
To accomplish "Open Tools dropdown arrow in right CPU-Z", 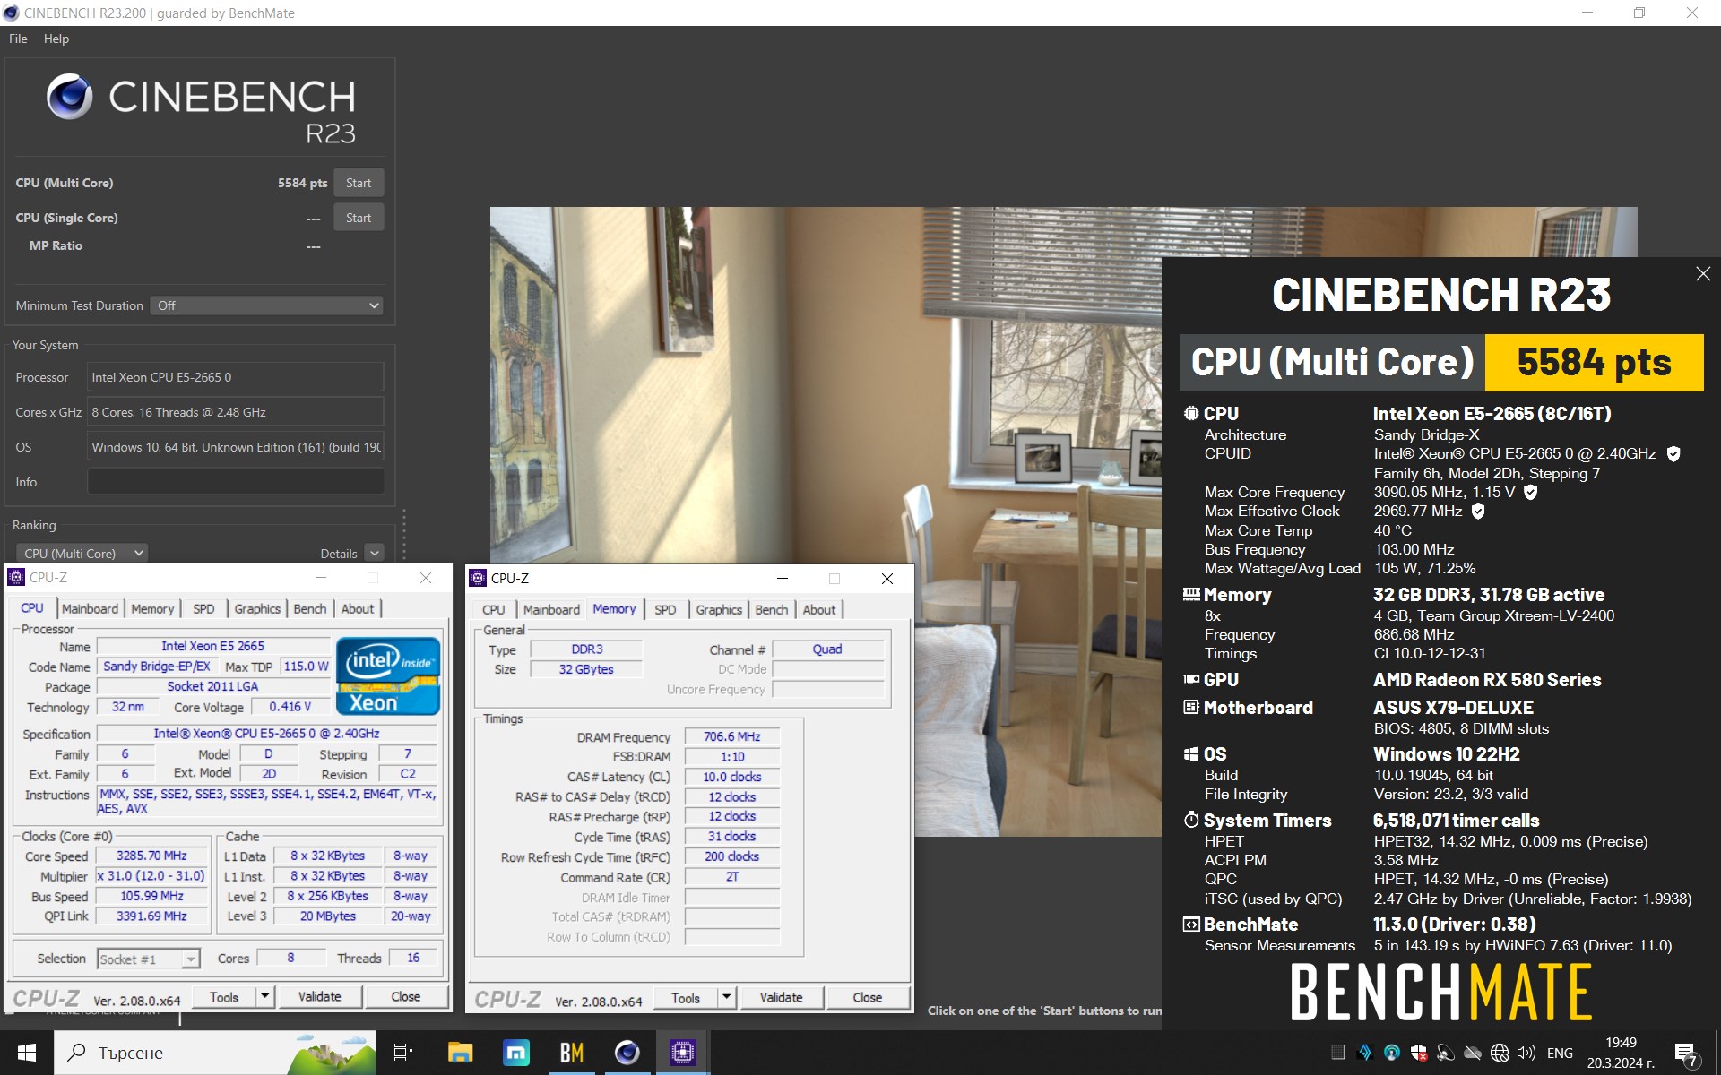I will 726,997.
